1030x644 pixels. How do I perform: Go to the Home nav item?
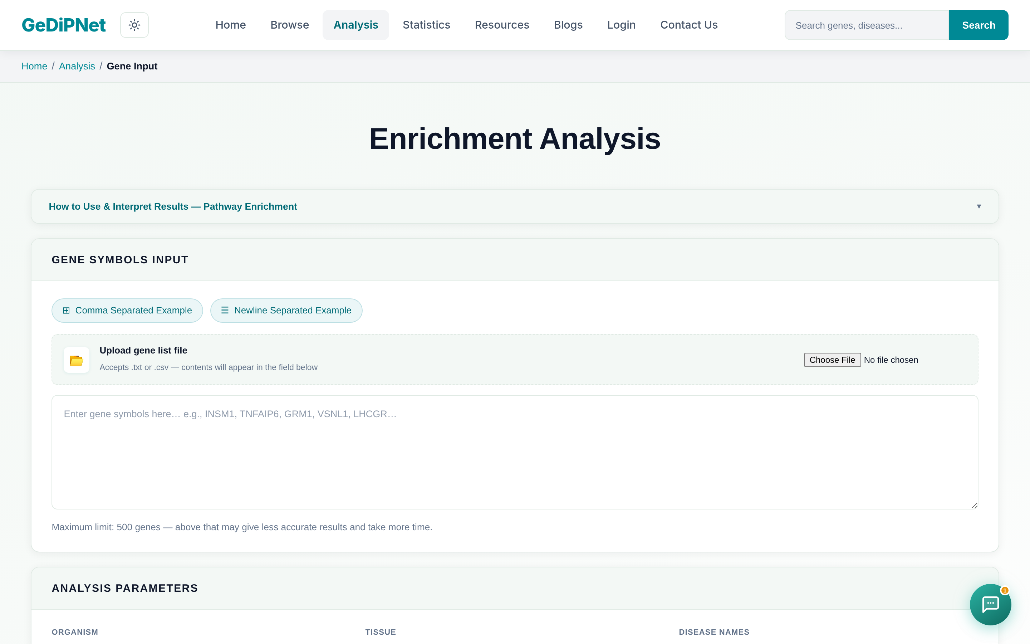tap(231, 25)
